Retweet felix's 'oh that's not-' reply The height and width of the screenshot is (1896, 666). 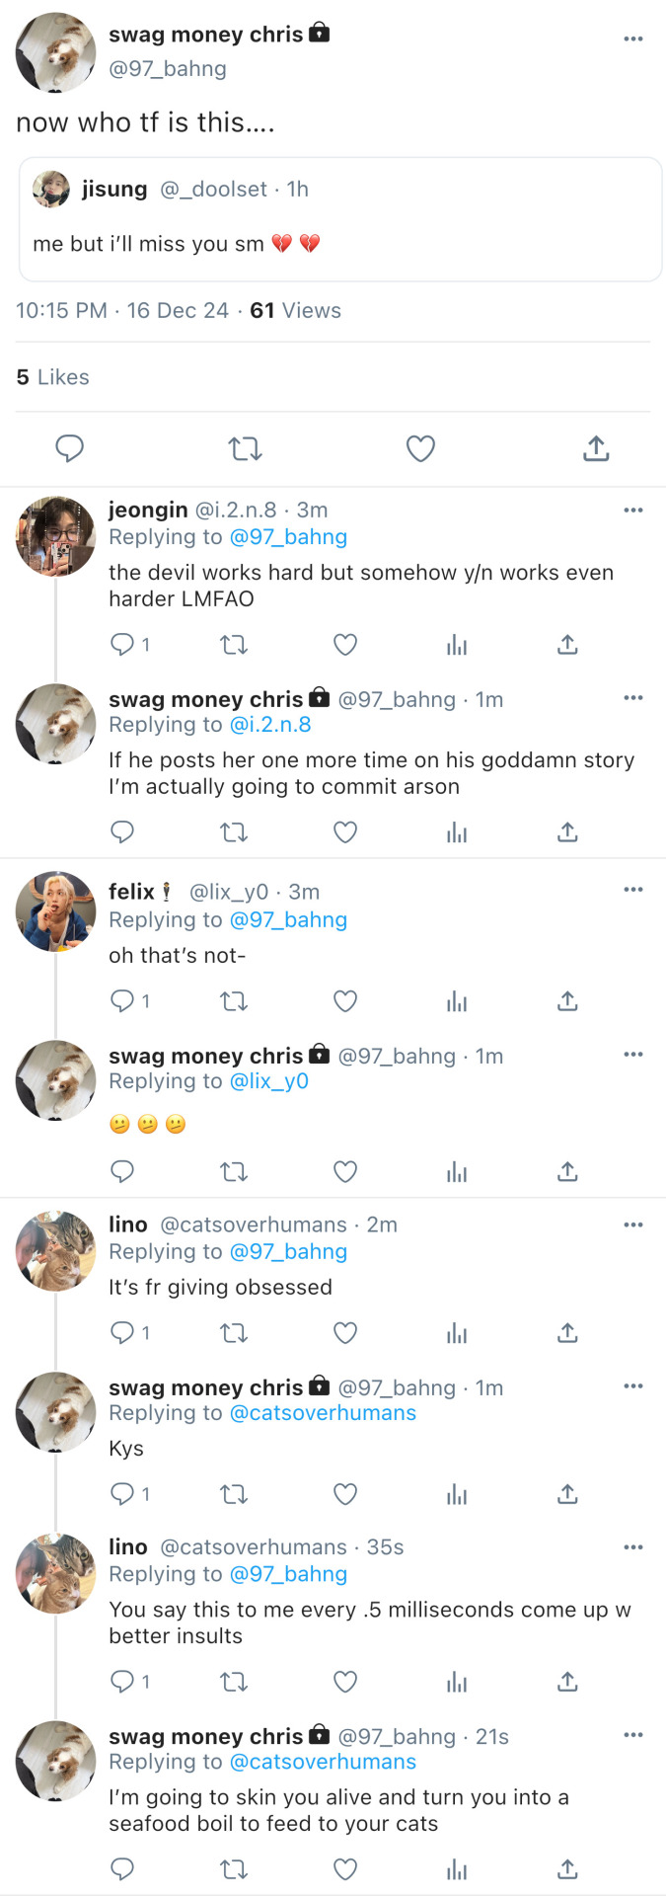pos(234,1001)
